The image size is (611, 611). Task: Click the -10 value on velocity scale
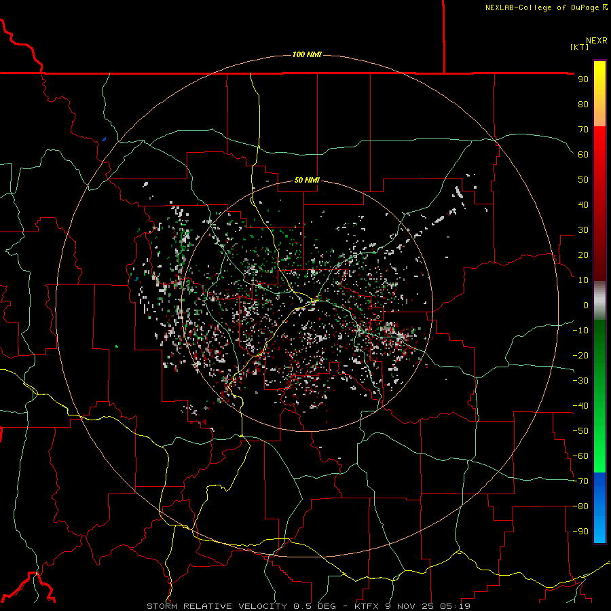pyautogui.click(x=580, y=331)
